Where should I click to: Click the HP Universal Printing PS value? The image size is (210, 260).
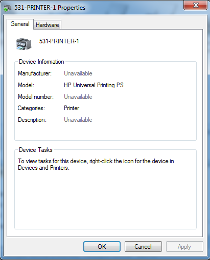pyautogui.click(x=94, y=85)
